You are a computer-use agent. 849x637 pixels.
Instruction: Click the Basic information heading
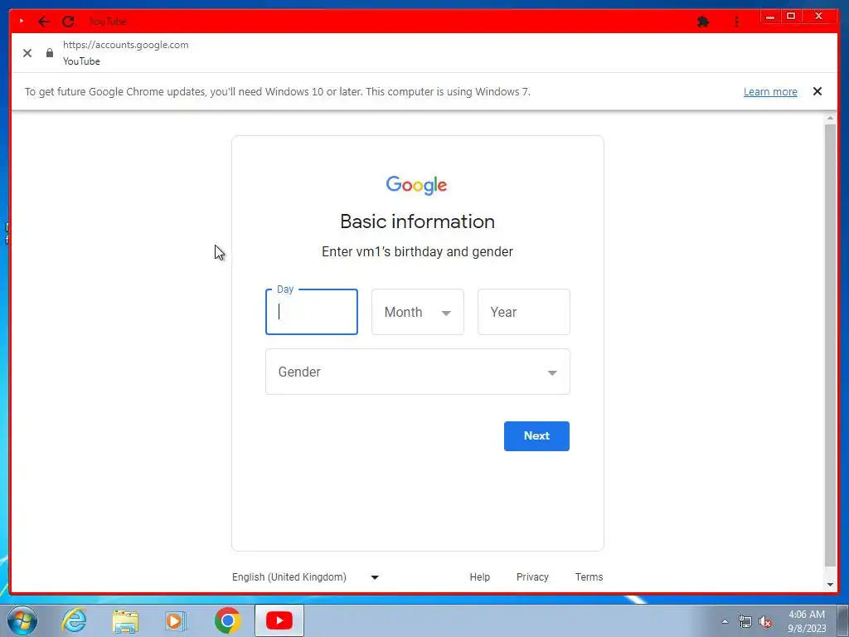point(418,221)
